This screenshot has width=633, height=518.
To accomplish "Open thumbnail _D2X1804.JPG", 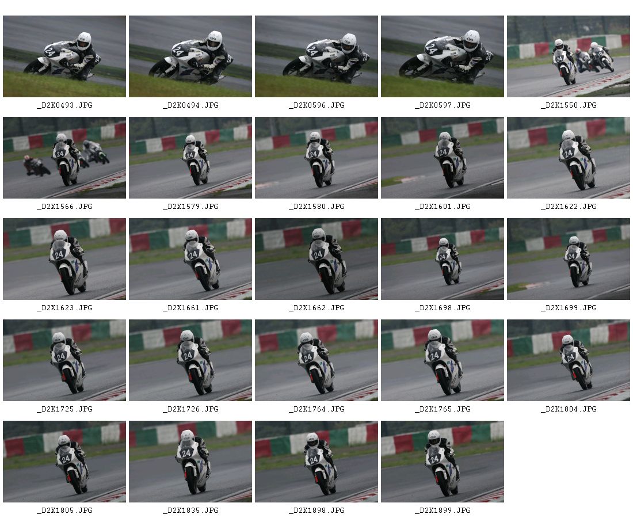I will coord(569,360).
